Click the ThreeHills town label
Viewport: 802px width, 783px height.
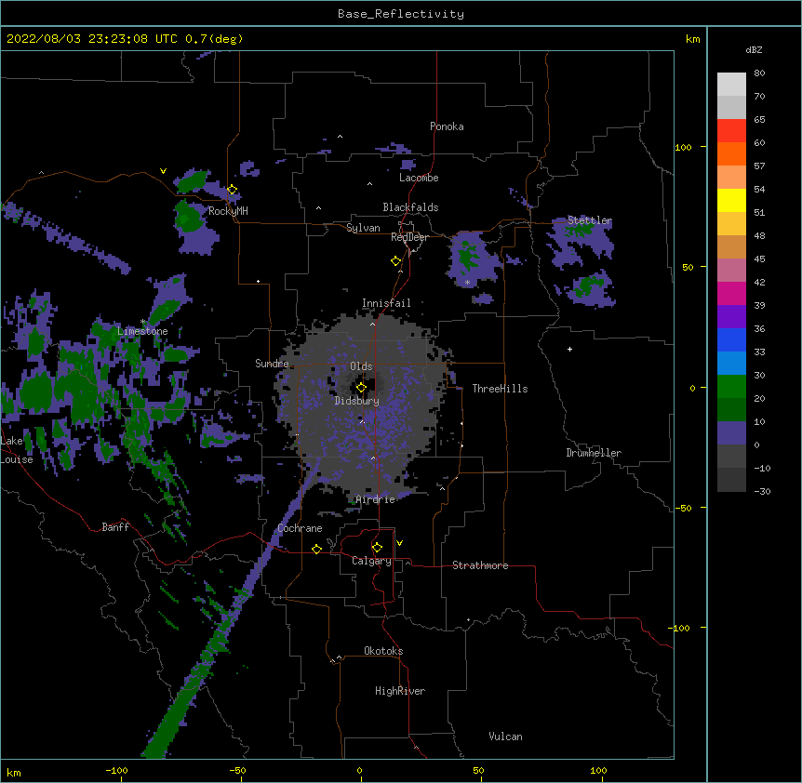pos(500,389)
